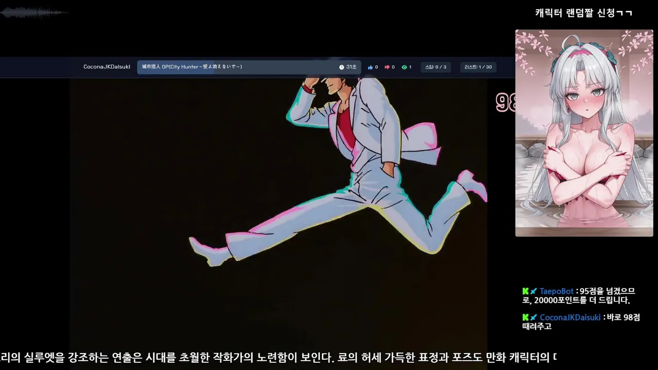Click the blue badge icon next to CoconaJKDaisuki
Image resolution: width=658 pixels, height=370 pixels.
click(534, 318)
